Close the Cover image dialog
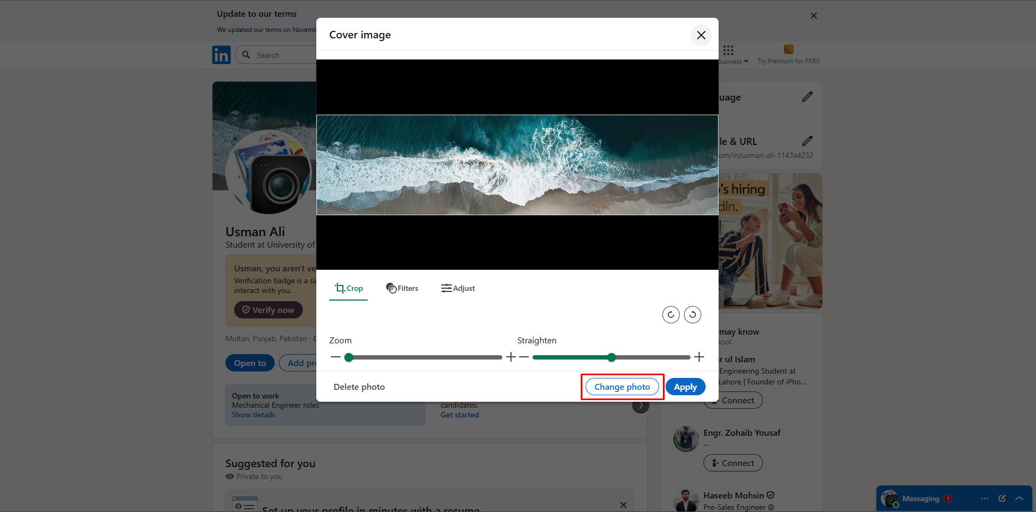 pos(701,35)
